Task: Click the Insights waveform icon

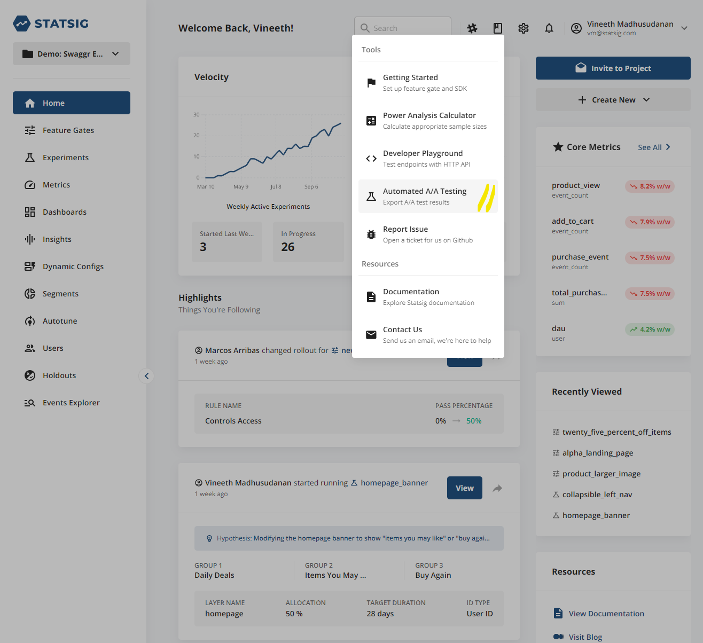Action: coord(30,239)
